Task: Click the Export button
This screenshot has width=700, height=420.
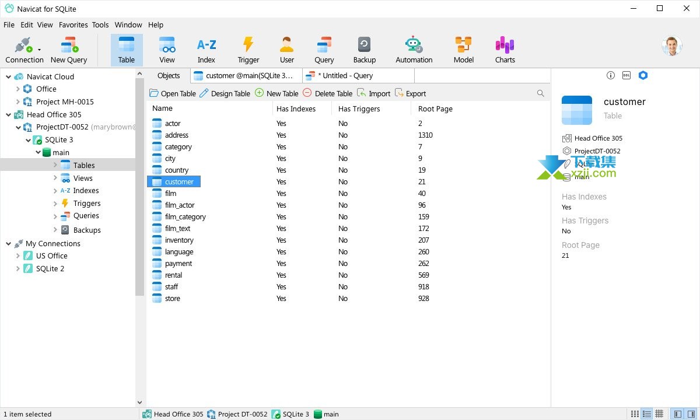Action: pos(411,93)
